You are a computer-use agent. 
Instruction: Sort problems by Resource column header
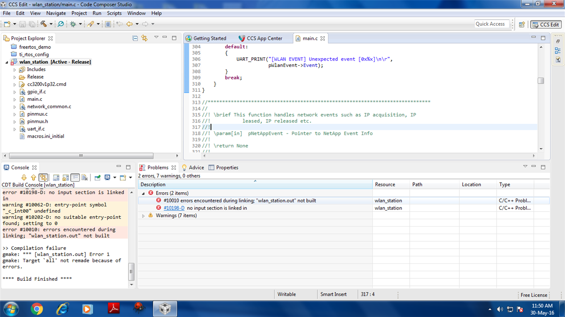point(390,184)
